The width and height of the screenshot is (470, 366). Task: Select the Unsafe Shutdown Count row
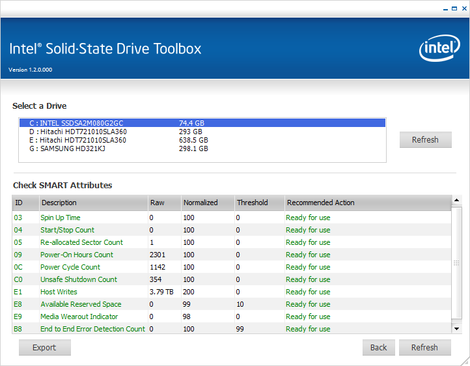tap(231, 279)
